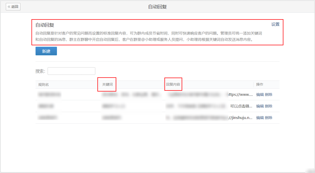This screenshot has height=173, width=315.
Task: Delete the rule containing the jinshuju link
Action: coord(268,118)
